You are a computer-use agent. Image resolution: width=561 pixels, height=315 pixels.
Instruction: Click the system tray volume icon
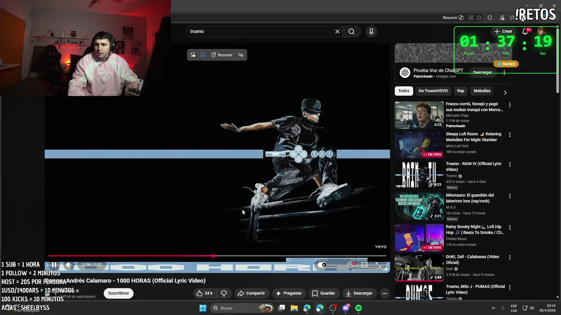(x=532, y=308)
